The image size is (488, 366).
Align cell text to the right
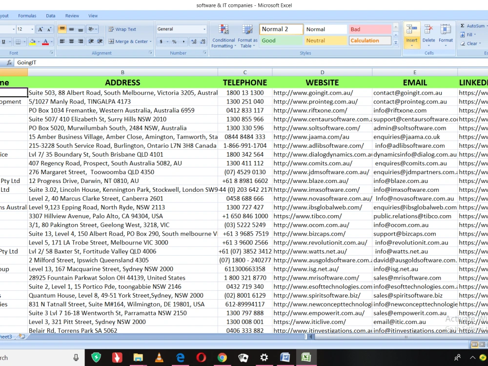(81, 41)
